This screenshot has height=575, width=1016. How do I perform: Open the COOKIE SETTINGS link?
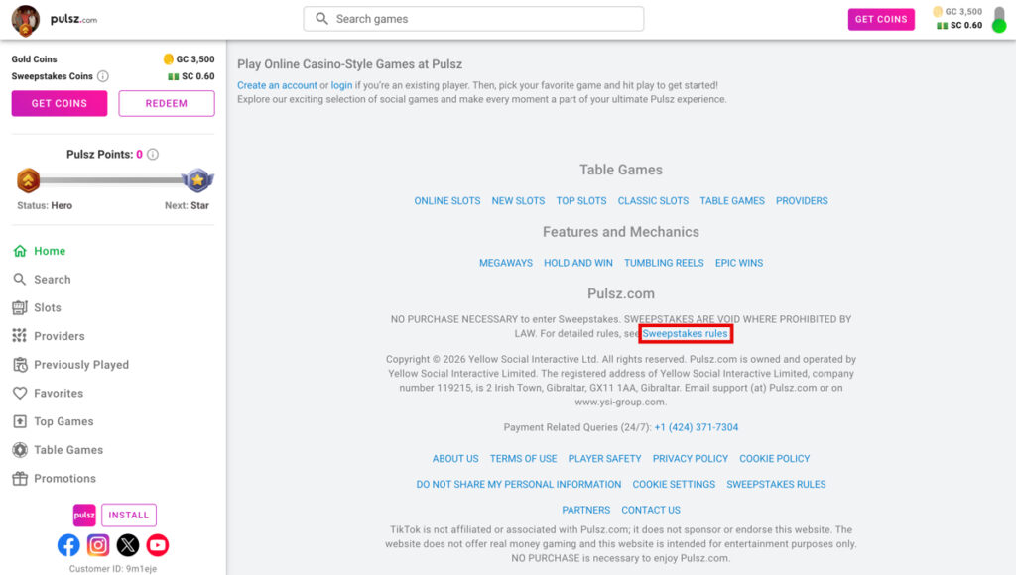[x=674, y=485]
